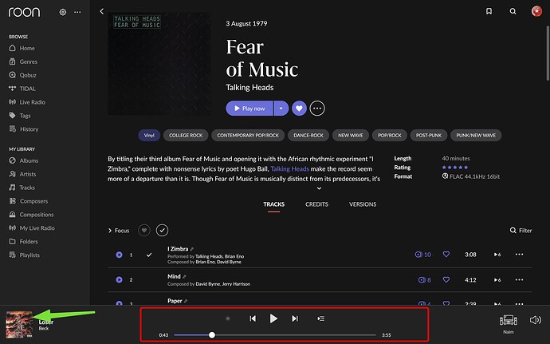
Task: Open search with the magnifier icon
Action: [513, 12]
